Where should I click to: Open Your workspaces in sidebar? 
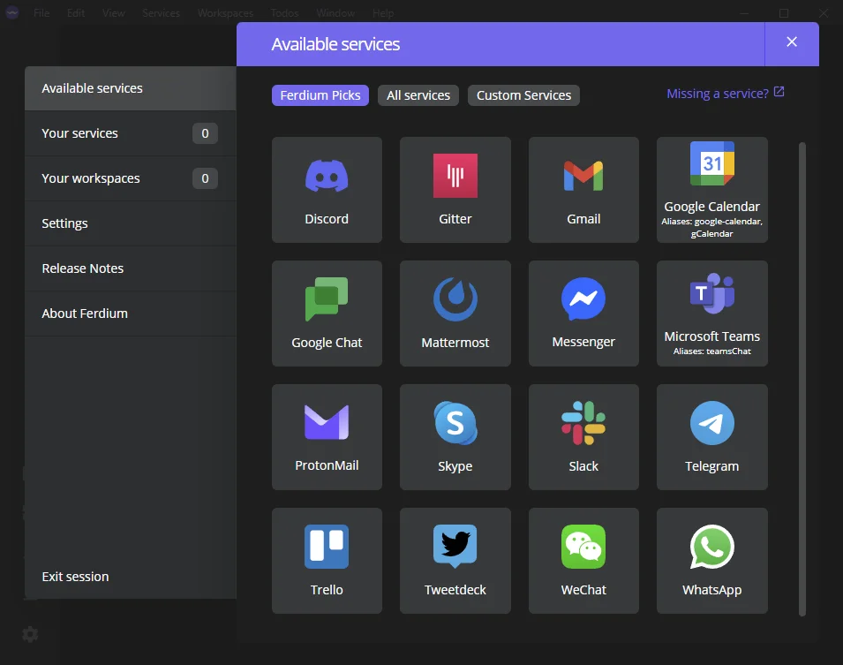pyautogui.click(x=130, y=178)
